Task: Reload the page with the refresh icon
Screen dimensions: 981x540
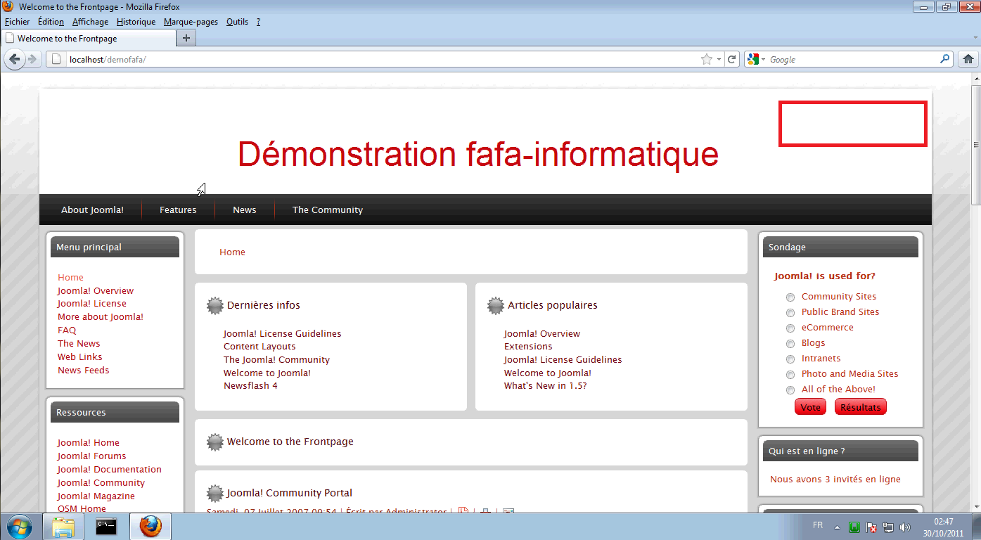Action: click(732, 60)
